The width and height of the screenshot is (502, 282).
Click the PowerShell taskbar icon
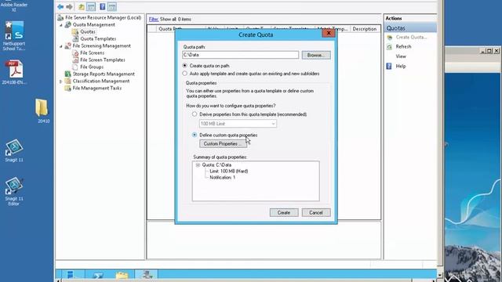[x=97, y=275]
